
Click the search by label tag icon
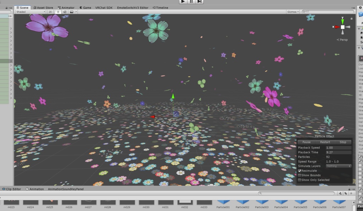[x=346, y=193]
